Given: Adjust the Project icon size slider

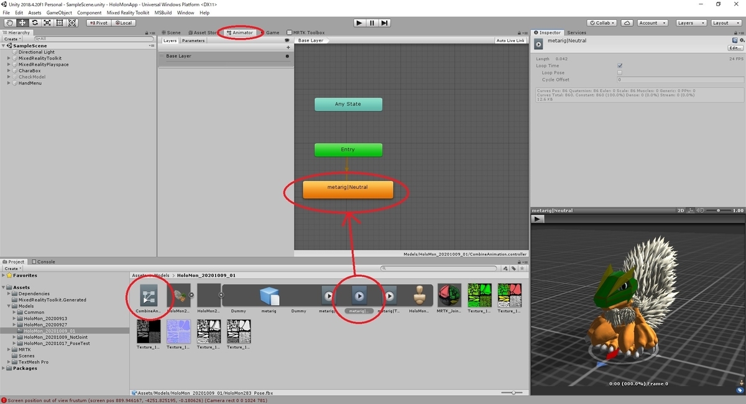Looking at the screenshot, I should click(512, 393).
